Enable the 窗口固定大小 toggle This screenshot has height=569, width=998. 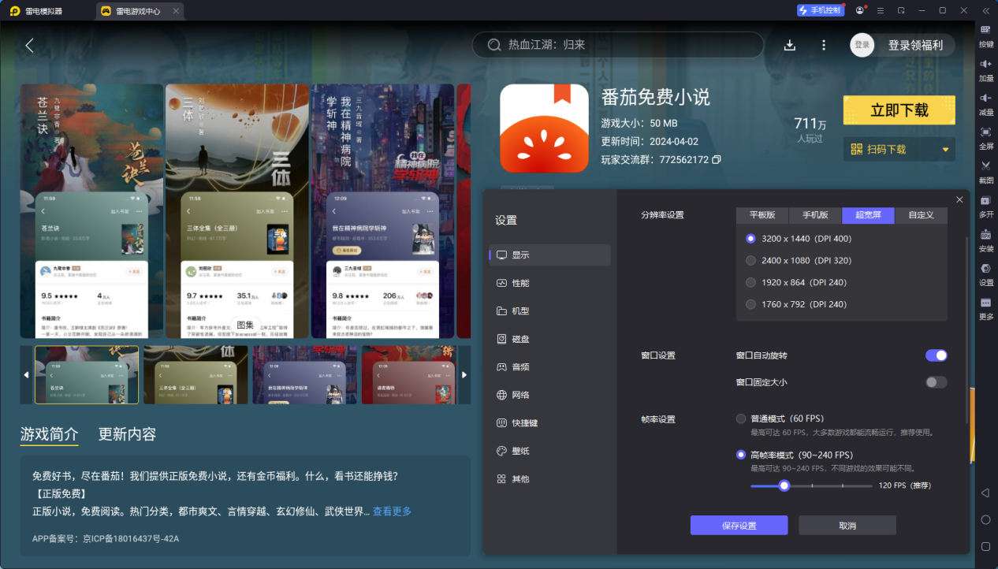[x=936, y=381]
